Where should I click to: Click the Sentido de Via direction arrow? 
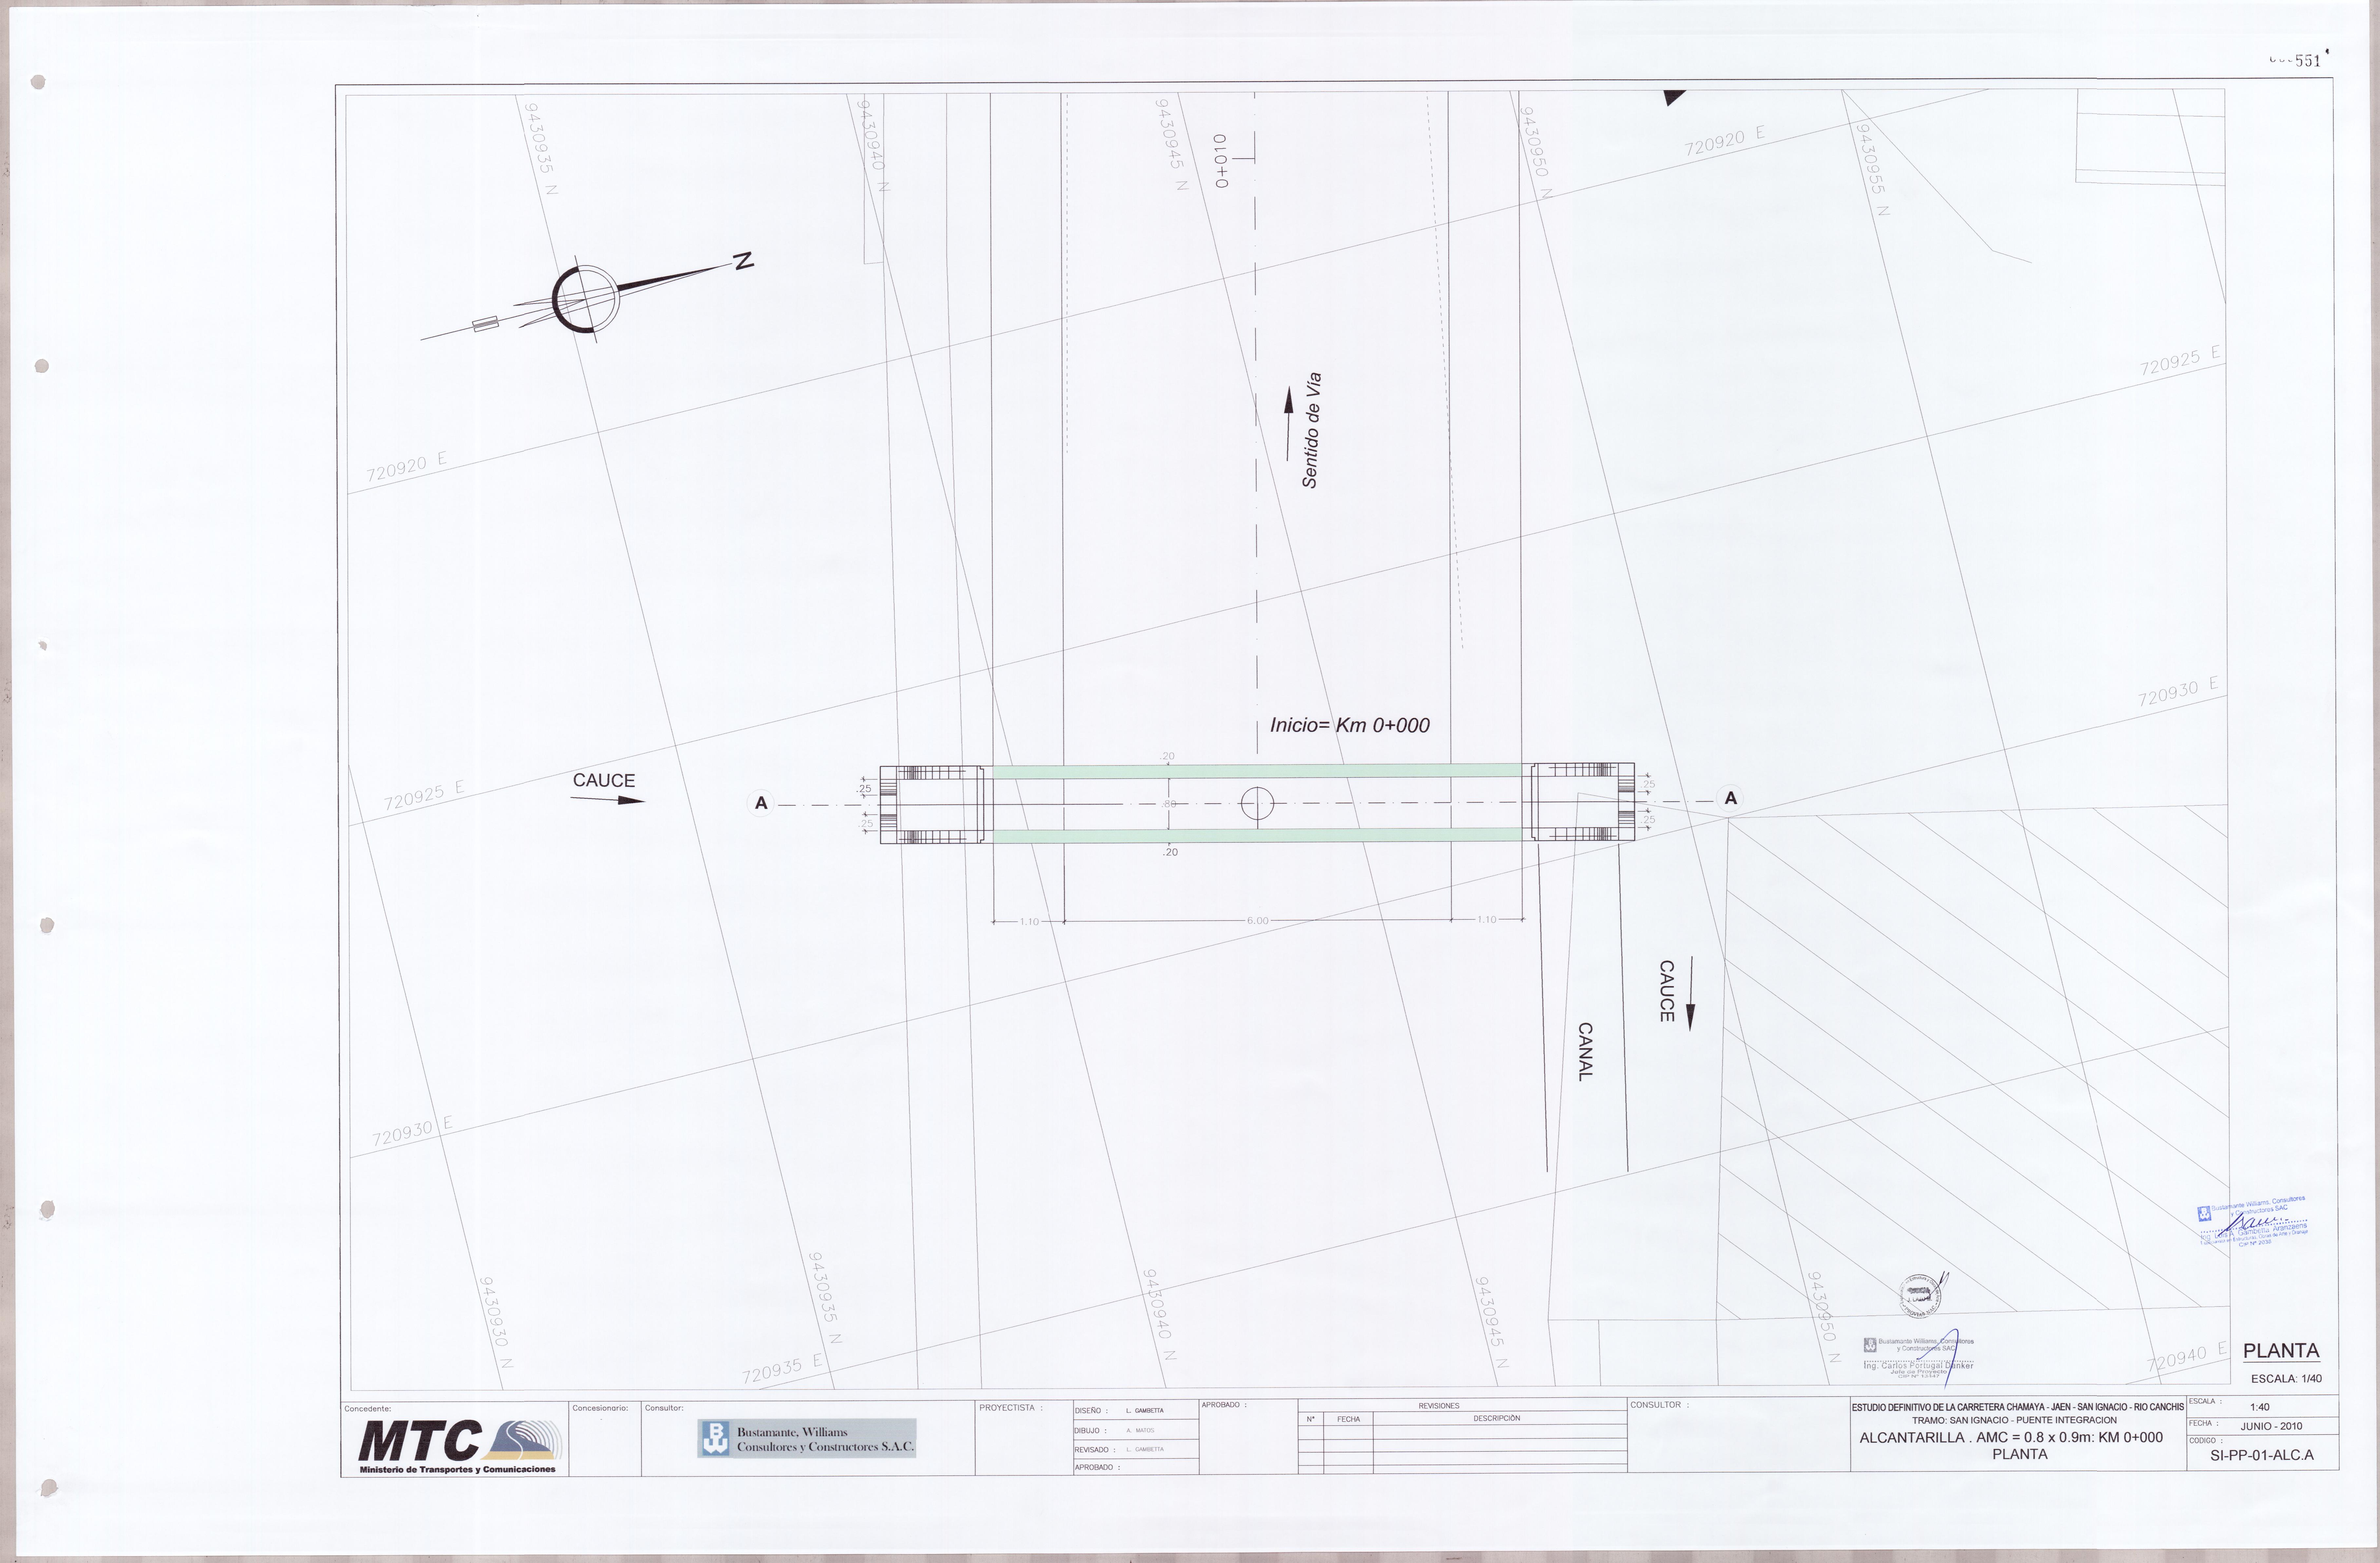tap(1289, 424)
